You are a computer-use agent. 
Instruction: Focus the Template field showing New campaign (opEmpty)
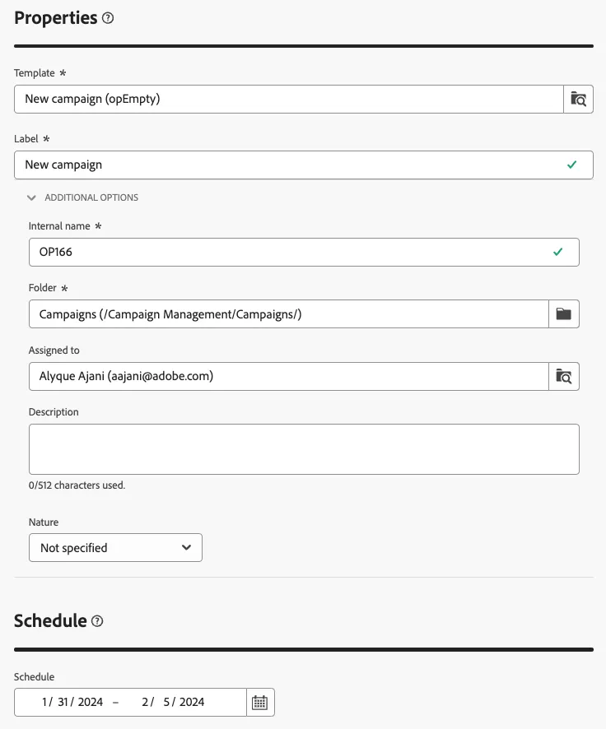pos(289,99)
